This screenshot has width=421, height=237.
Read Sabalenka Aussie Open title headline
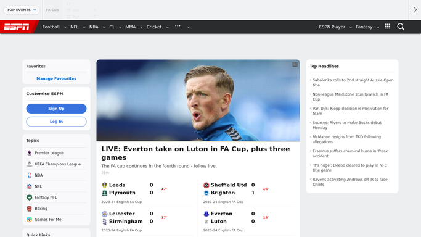(353, 83)
